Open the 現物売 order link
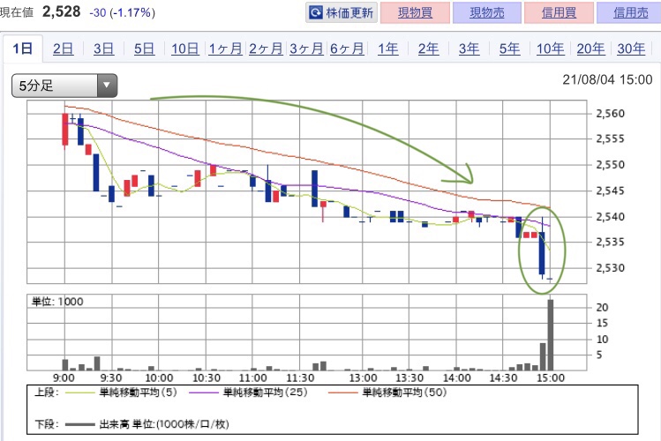 tap(487, 12)
